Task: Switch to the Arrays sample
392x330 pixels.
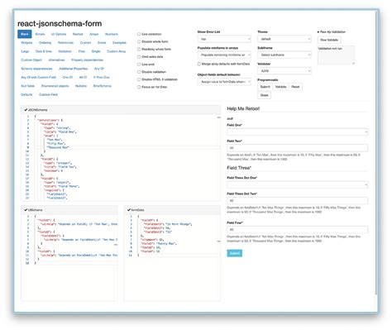Action: point(94,34)
